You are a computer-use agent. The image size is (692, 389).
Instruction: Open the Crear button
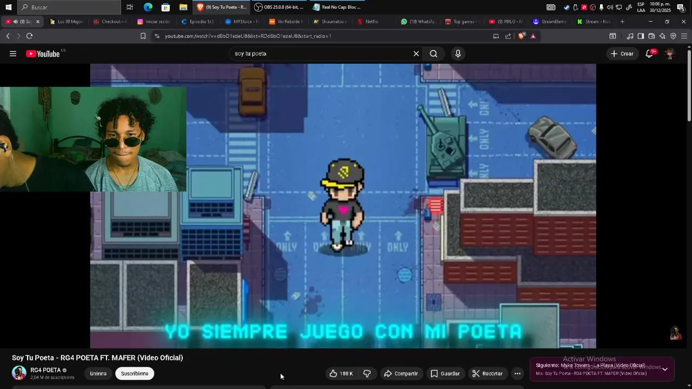622,53
